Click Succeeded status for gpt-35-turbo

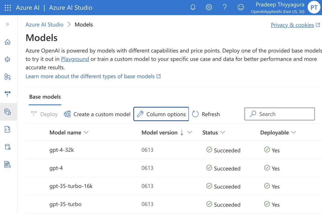tap(223, 205)
